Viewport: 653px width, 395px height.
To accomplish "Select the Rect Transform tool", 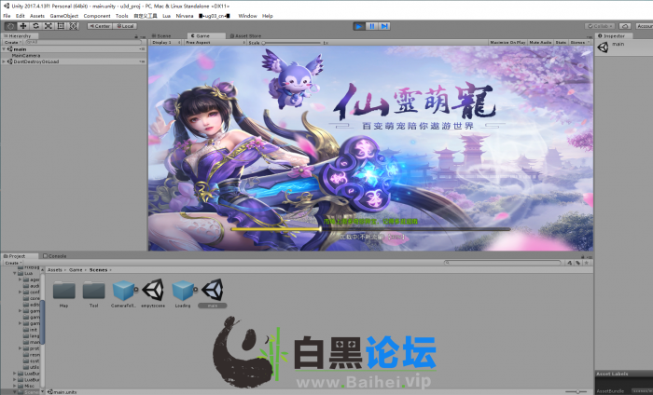I will coord(61,26).
